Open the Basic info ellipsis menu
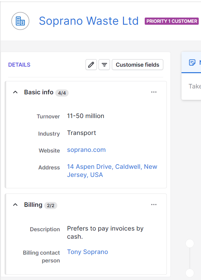Screen dimensions: 201x280 (154, 92)
